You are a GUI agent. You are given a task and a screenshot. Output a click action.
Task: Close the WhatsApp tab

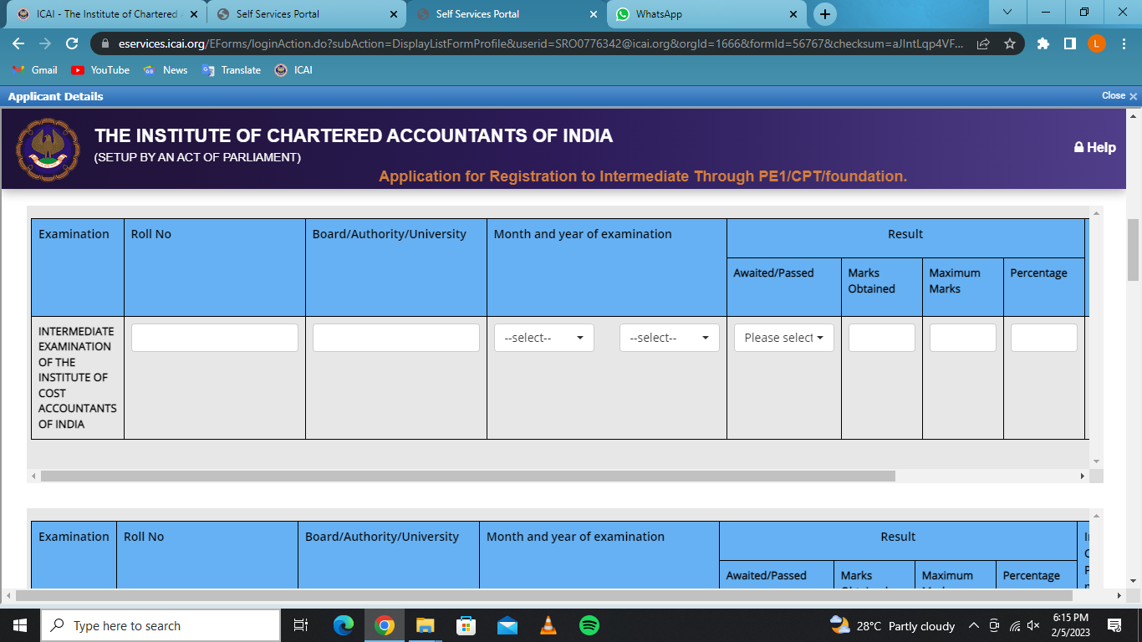tap(793, 14)
